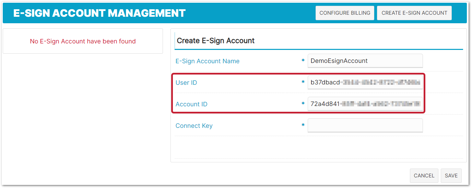This screenshot has width=472, height=188.
Task: Click the Create E-Sign Account heading
Action: (216, 41)
